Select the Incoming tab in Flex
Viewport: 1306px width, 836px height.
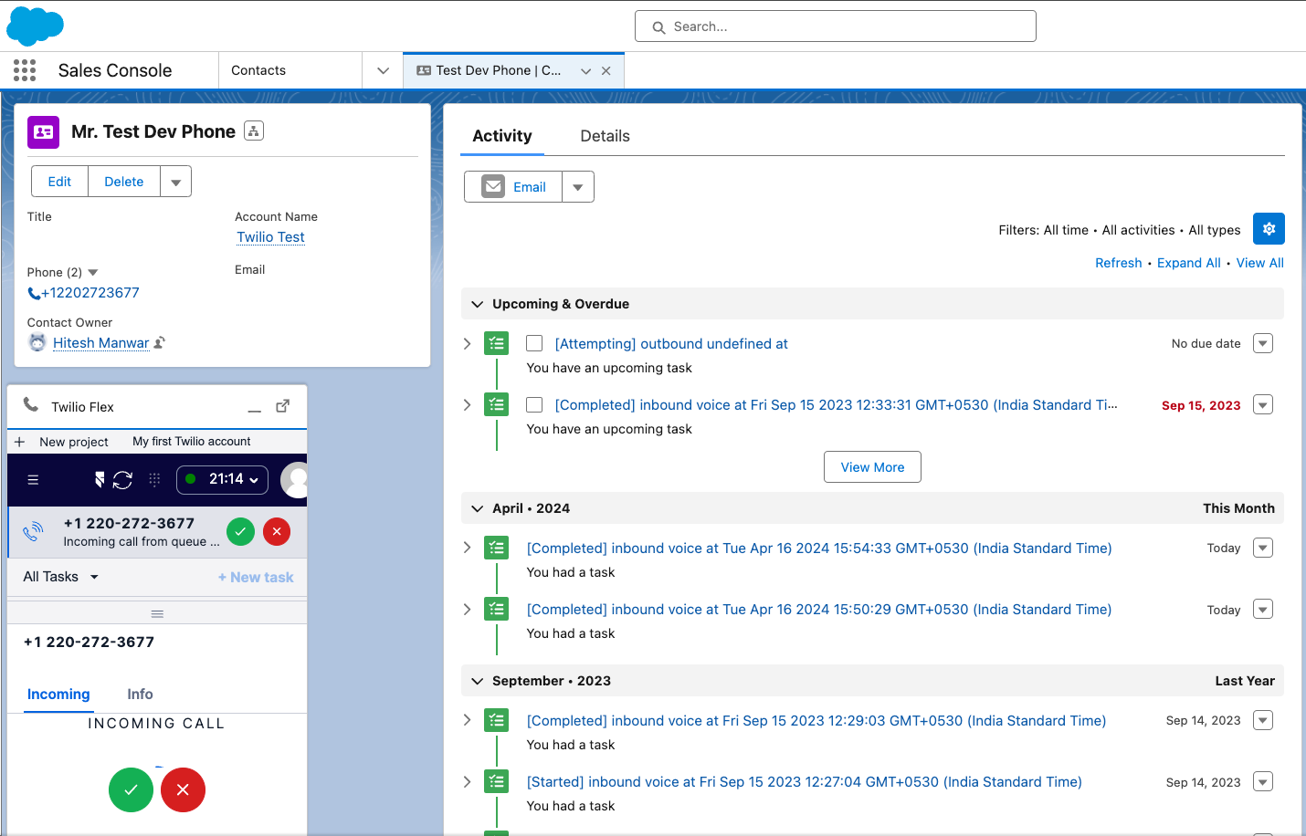[x=58, y=695]
